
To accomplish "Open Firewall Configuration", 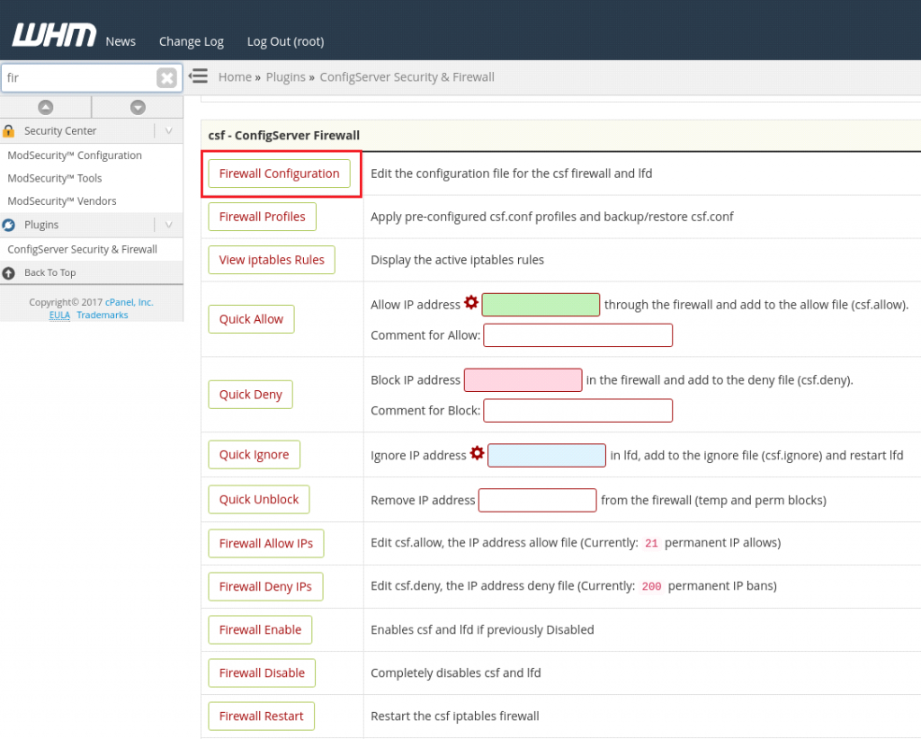I will pyautogui.click(x=279, y=174).
